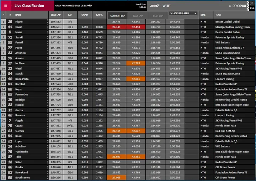This screenshot has width=256, height=181.
Task: Click C.Oncu's team Red Bull KTM Ajo
Action: tap(225, 131)
